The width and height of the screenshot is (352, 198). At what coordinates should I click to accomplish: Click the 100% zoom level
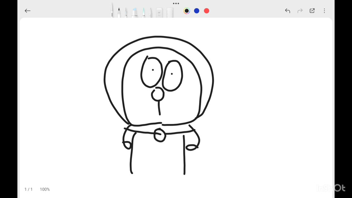[x=45, y=189]
